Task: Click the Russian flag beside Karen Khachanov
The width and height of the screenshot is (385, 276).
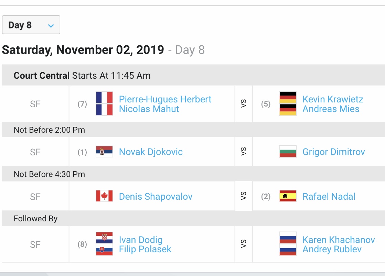Action: click(x=288, y=238)
